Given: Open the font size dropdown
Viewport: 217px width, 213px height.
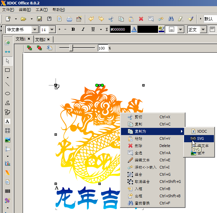Looking at the screenshot, I should tap(52, 29).
